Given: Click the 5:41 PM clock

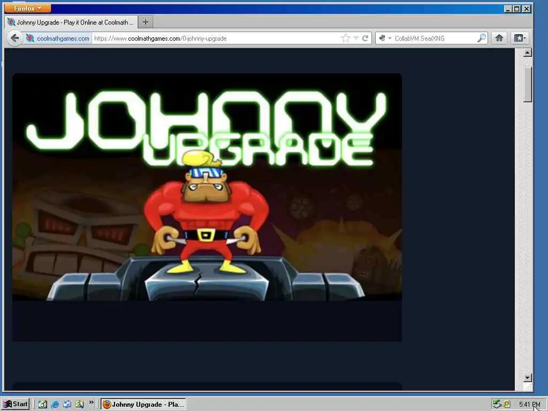Looking at the screenshot, I should click(529, 405).
